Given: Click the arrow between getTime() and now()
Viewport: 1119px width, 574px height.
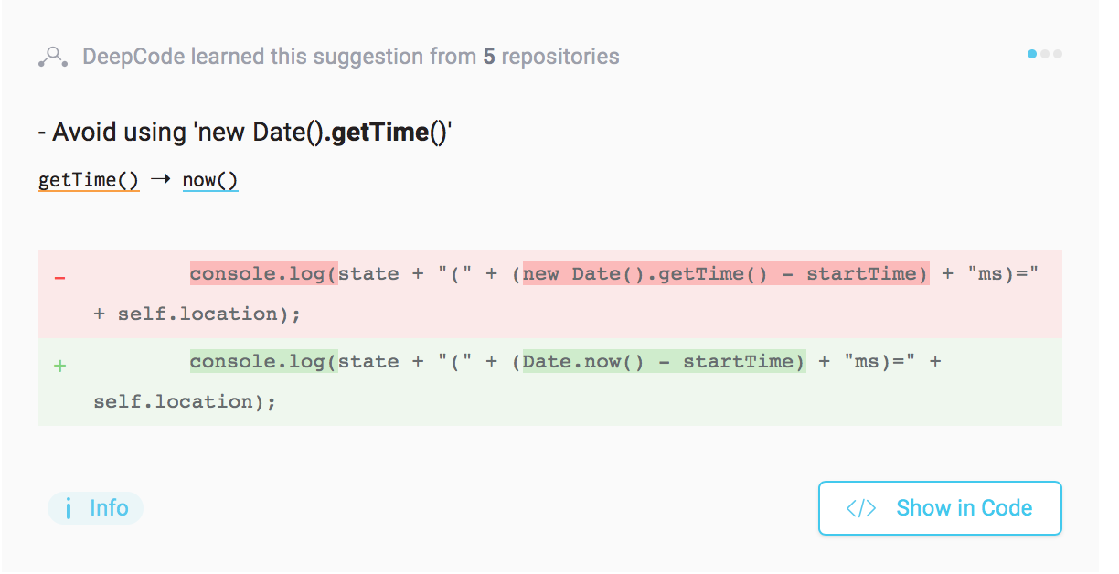Looking at the screenshot, I should click(x=161, y=180).
